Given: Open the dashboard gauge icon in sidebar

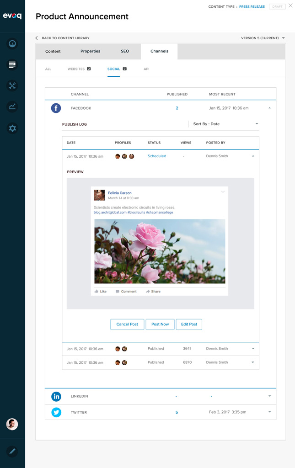Looking at the screenshot, I should coord(12,43).
